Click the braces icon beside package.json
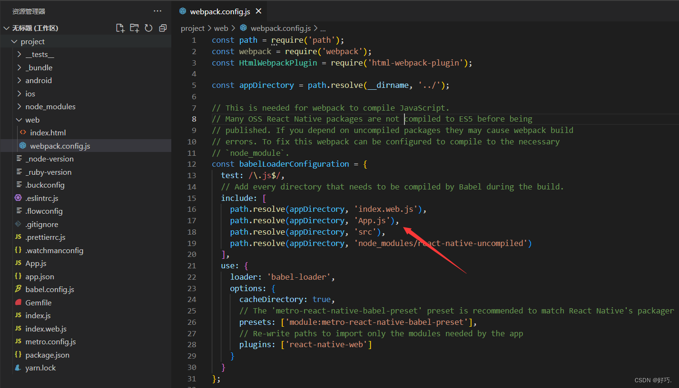 (18, 355)
